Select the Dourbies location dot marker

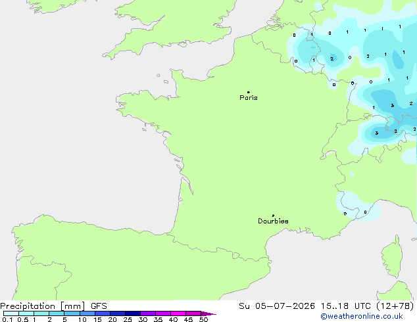[273, 216]
